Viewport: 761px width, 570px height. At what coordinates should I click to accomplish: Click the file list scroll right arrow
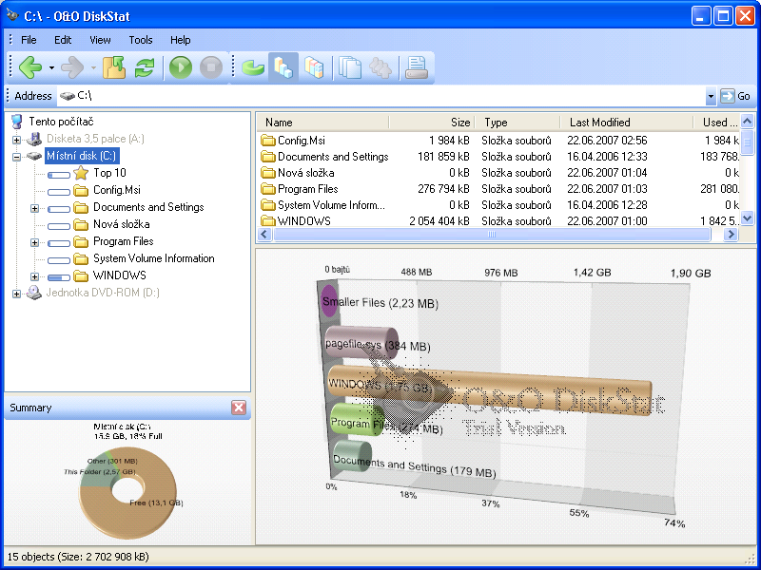(731, 235)
